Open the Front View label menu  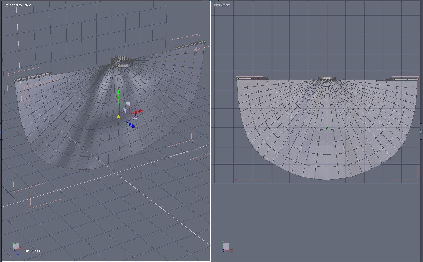[x=222, y=5]
